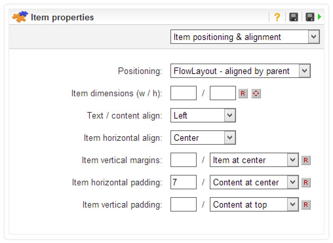Image resolution: width=333 pixels, height=243 pixels.
Task: Click the item height input field
Action: [223, 93]
